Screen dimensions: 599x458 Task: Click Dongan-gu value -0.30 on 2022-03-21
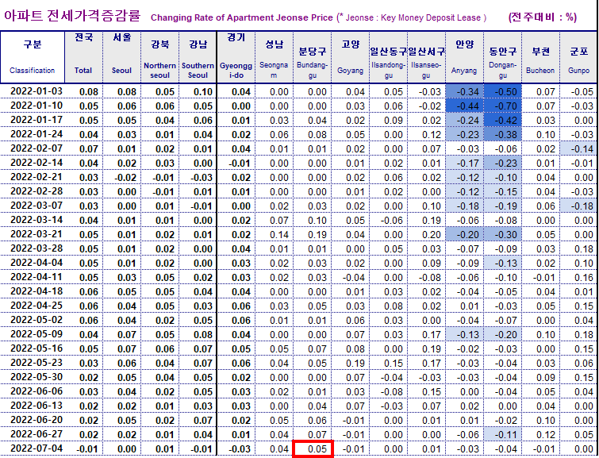click(x=503, y=234)
